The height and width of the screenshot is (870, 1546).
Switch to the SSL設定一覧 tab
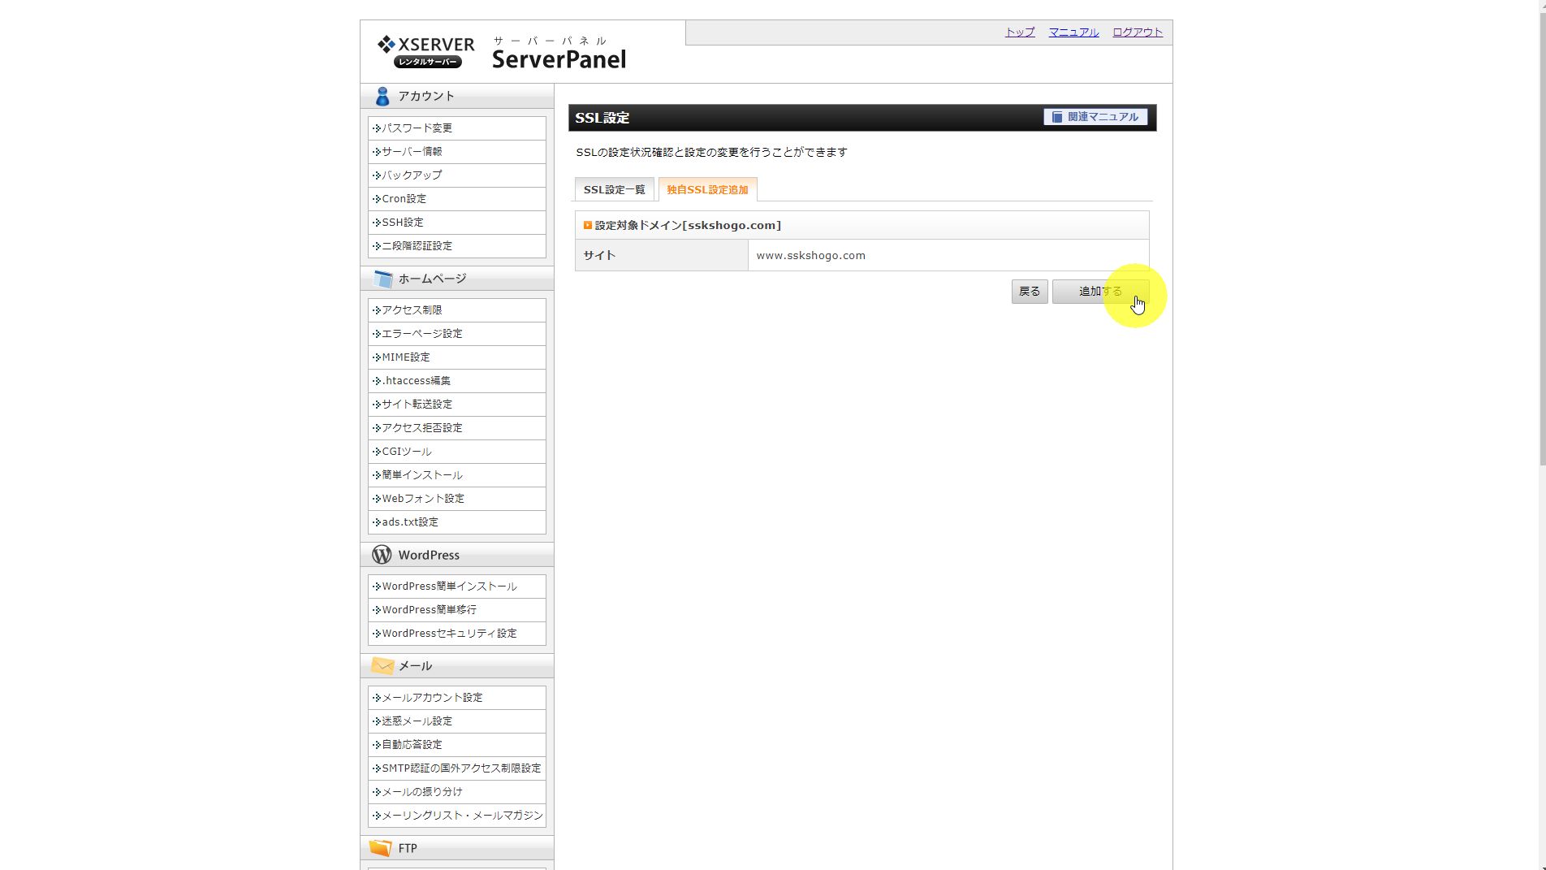(x=614, y=190)
